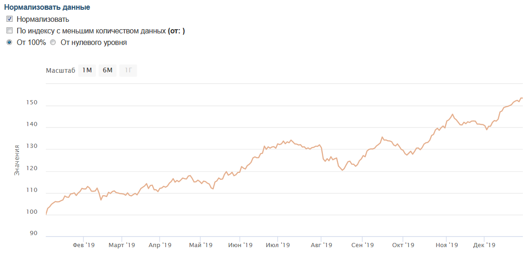Click the 150 value axis label
Image resolution: width=526 pixels, height=255 pixels.
[32, 102]
